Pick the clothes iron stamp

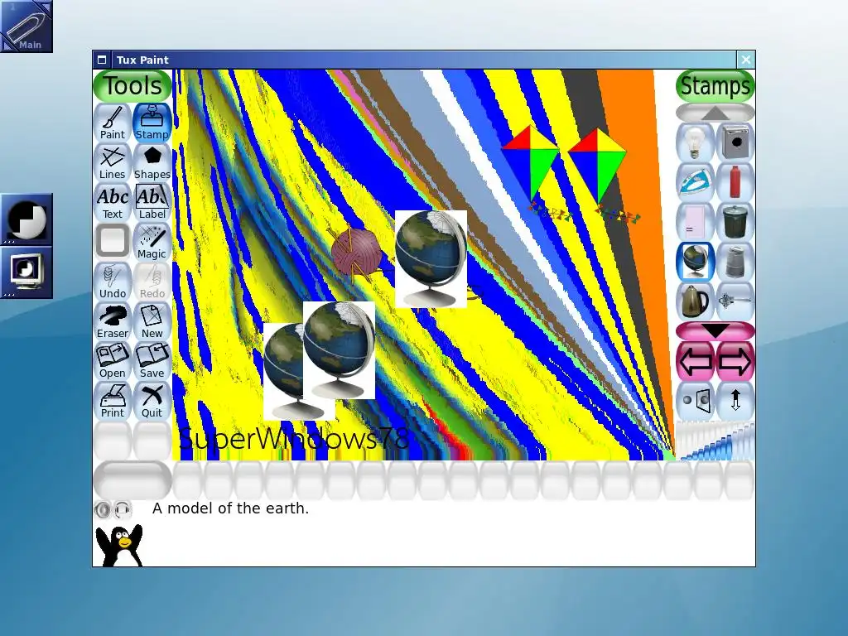[x=696, y=182]
